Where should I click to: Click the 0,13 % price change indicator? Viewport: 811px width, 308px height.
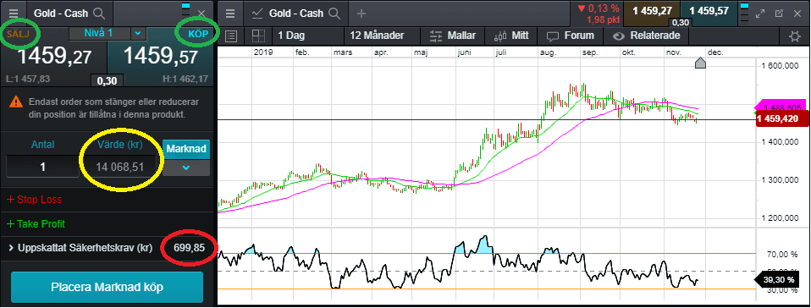[x=599, y=8]
